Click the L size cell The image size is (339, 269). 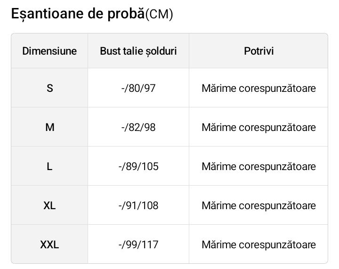[49, 166]
